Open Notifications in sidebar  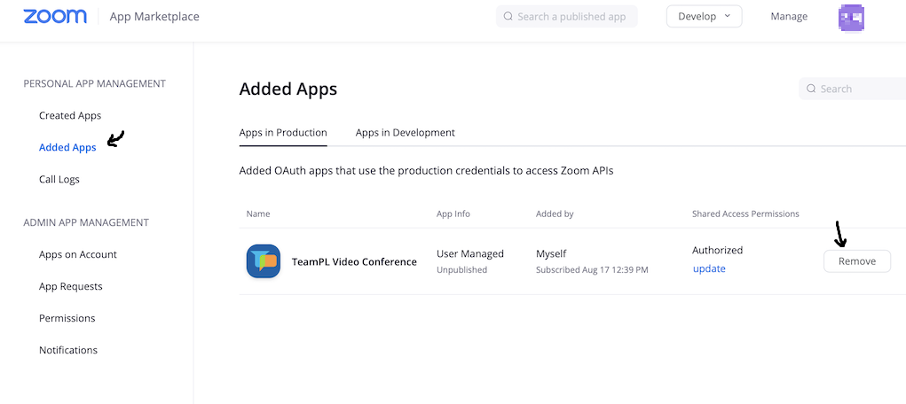[68, 350]
